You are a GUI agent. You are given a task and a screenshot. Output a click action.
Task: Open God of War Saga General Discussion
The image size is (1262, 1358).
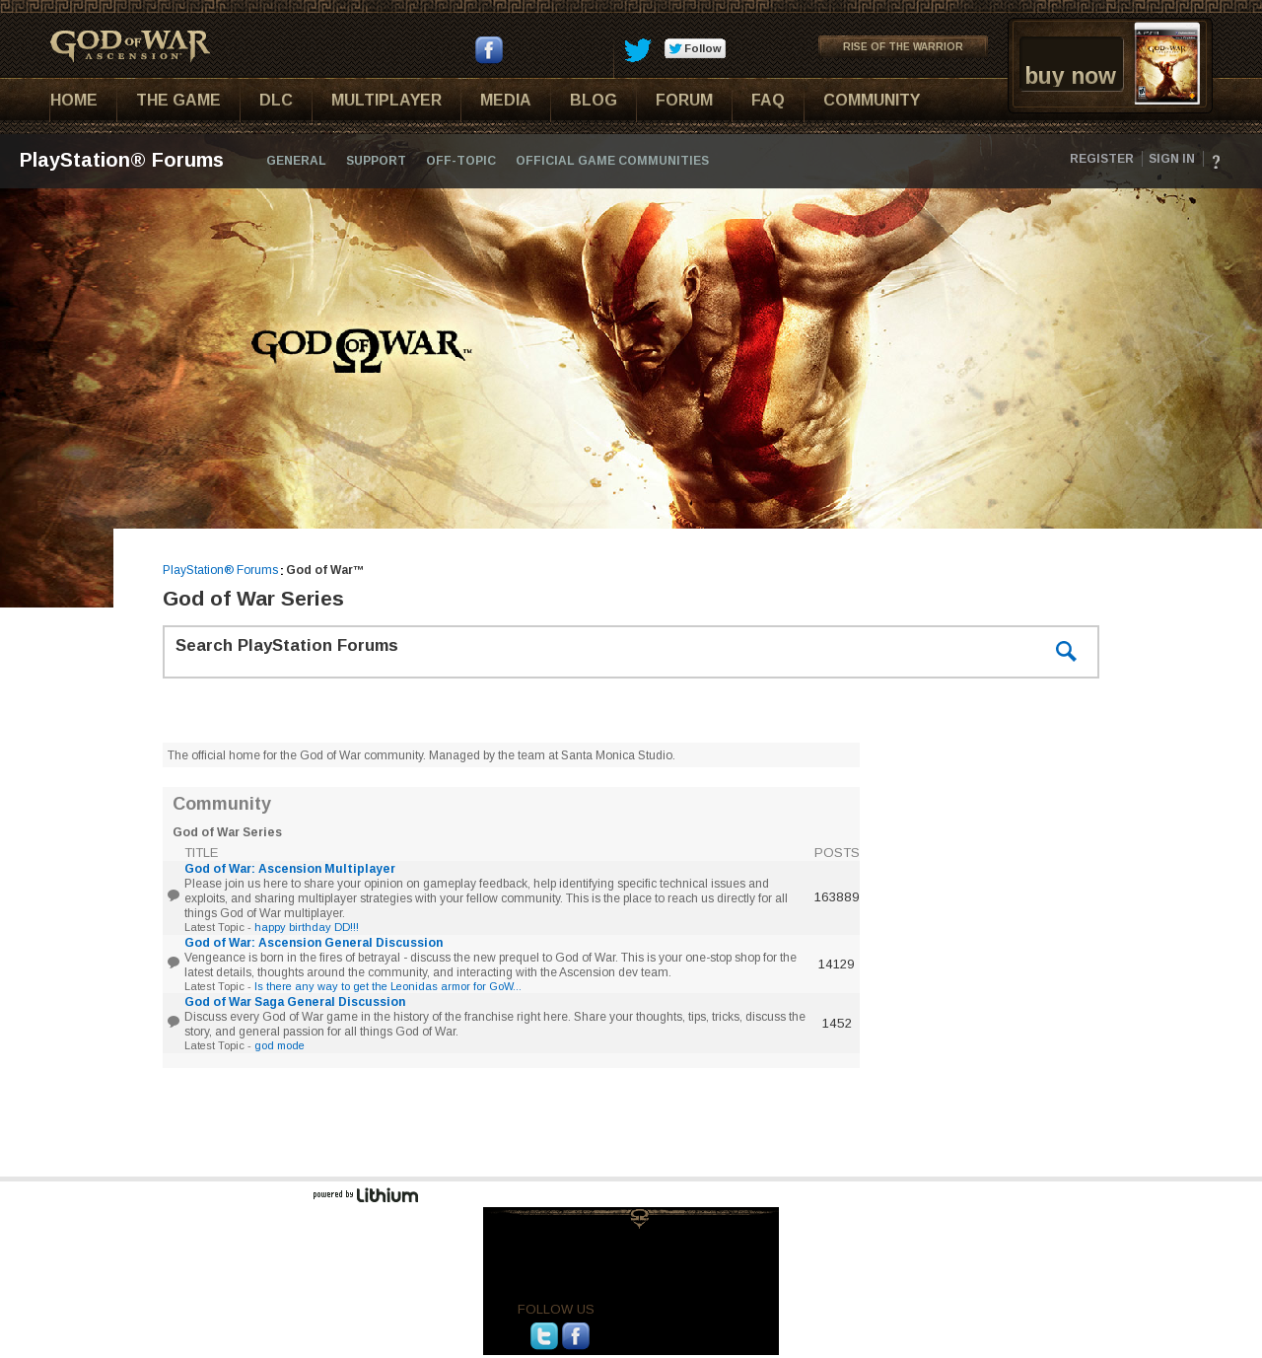(x=295, y=1002)
